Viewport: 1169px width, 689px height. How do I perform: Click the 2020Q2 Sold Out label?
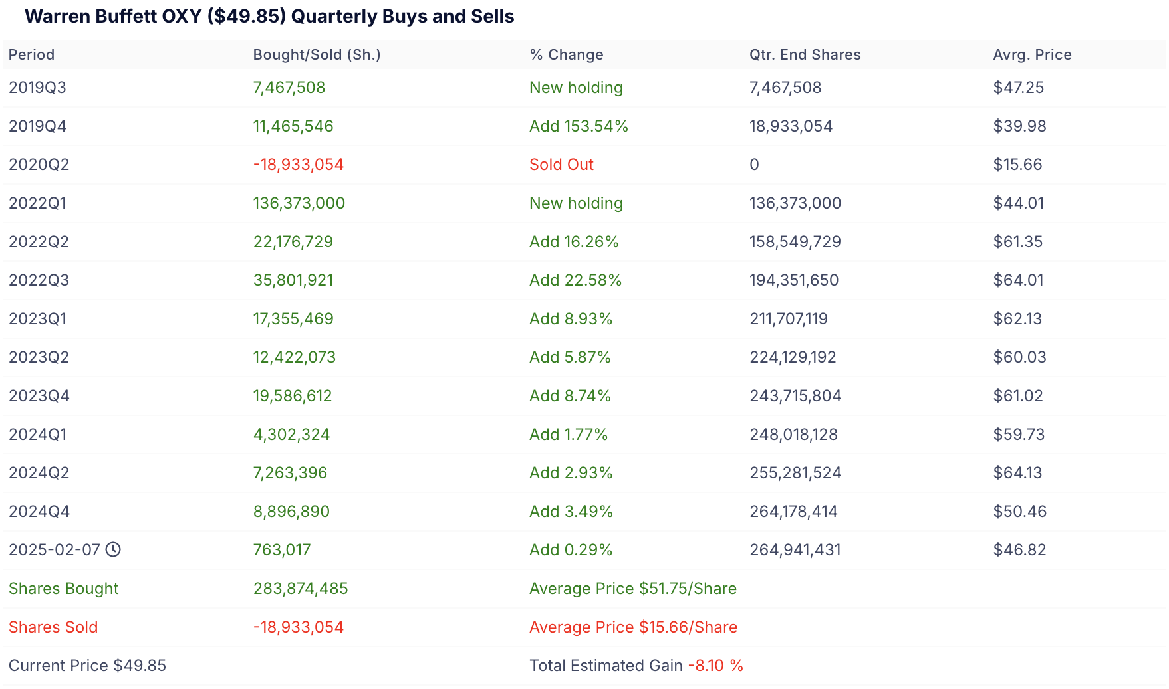click(x=561, y=165)
